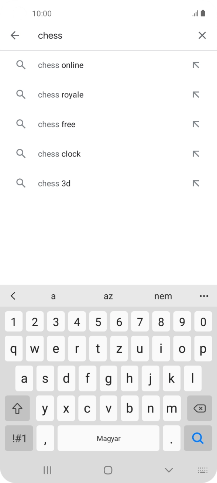
Task: Open more suggestions via three-dot button
Action: (x=204, y=296)
